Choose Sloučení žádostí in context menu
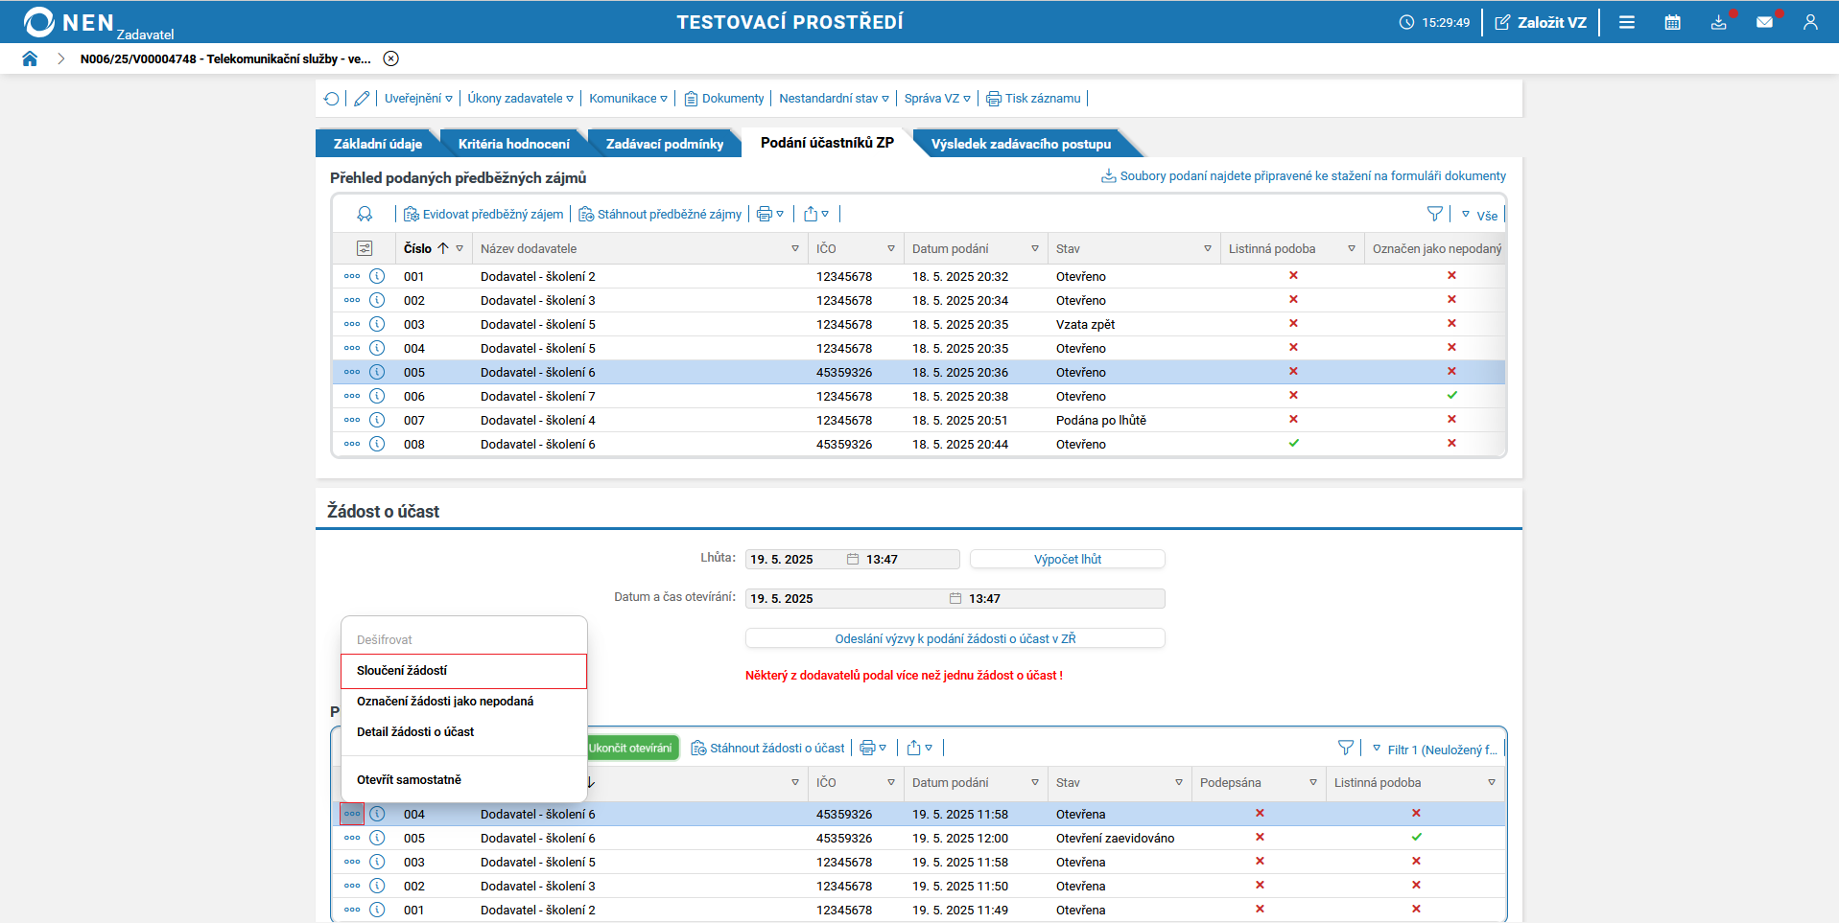This screenshot has width=1839, height=923. [x=464, y=671]
